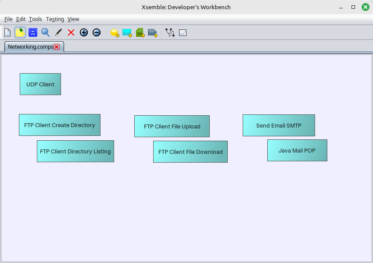Viewport: 373px width, 263px height.
Task: Click the magnifying glass search icon
Action: pos(46,32)
